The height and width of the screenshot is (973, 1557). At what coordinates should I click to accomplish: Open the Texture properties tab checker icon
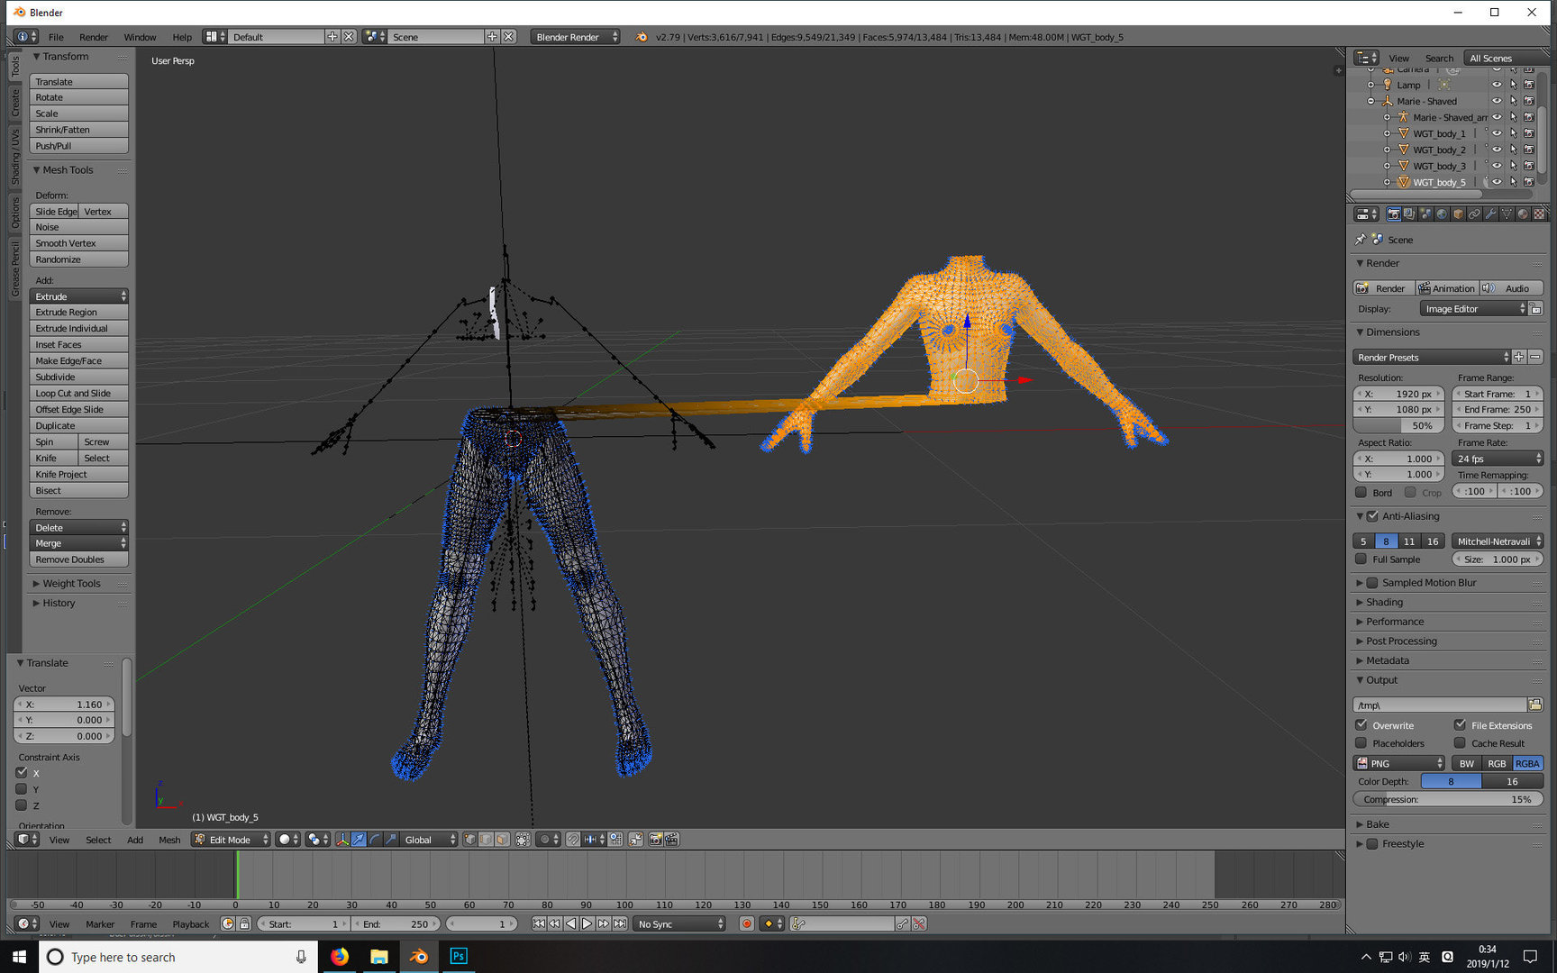point(1539,214)
